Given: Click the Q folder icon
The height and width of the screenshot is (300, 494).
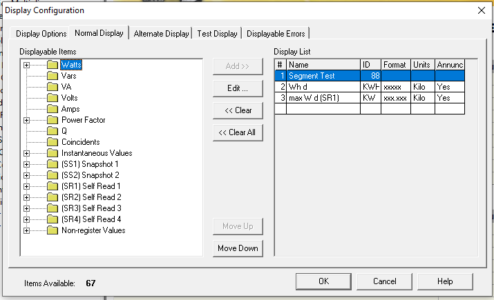Looking at the screenshot, I should point(53,131).
